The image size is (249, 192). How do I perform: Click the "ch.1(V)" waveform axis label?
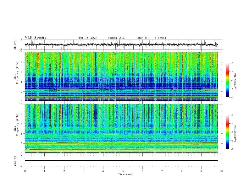15,45
